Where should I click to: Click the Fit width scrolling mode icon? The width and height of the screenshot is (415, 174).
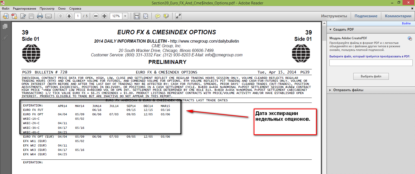137,16
